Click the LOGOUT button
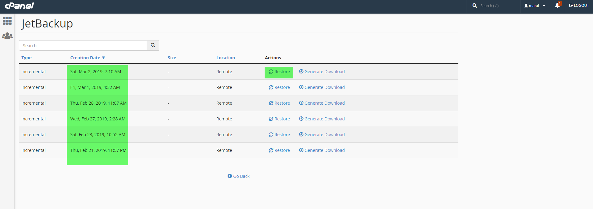Viewport: 593px width, 209px height. [579, 6]
